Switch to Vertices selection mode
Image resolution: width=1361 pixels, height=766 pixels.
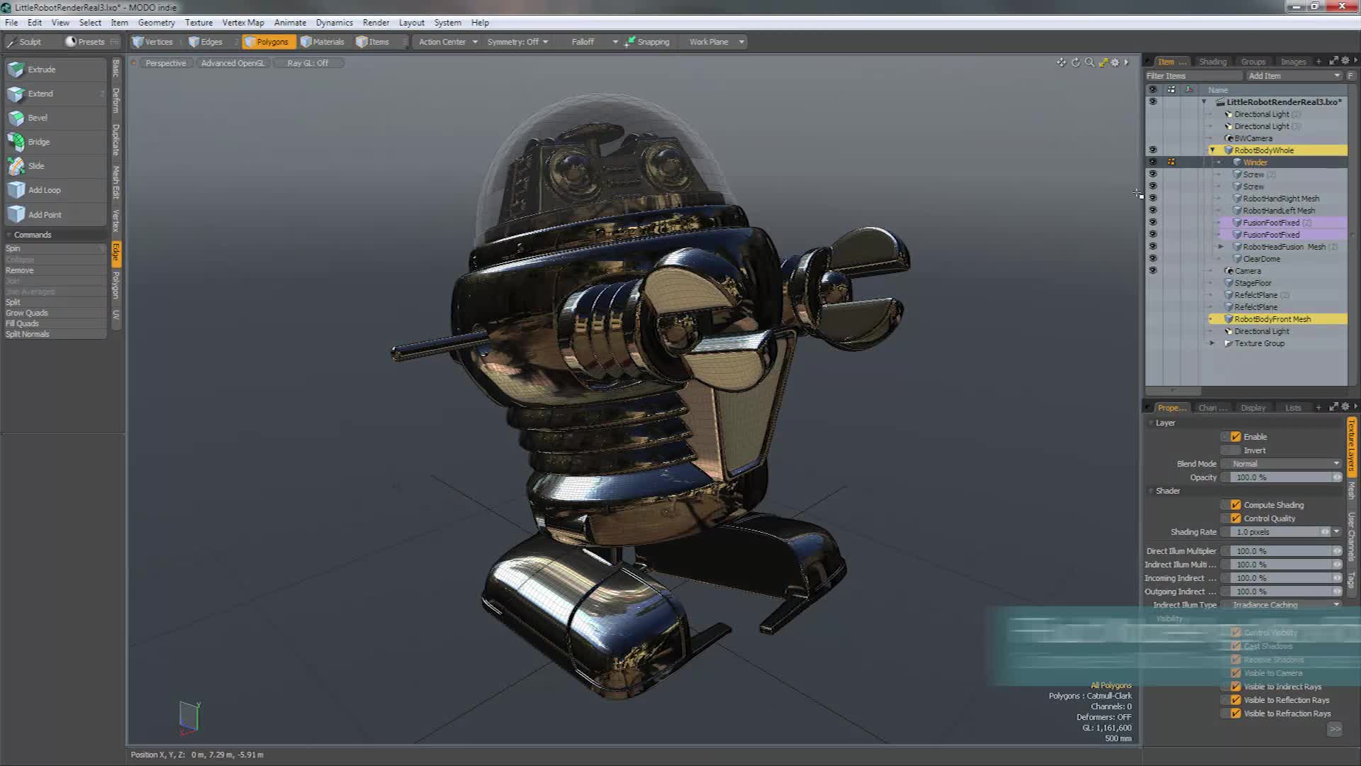153,42
